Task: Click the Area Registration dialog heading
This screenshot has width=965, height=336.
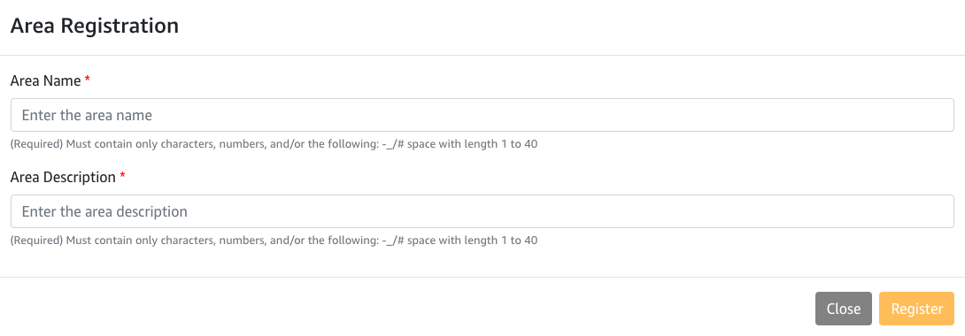Action: (95, 27)
